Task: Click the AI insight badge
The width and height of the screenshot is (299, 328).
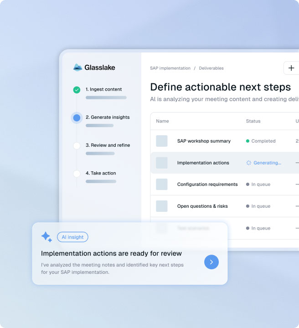Action: 72,237
